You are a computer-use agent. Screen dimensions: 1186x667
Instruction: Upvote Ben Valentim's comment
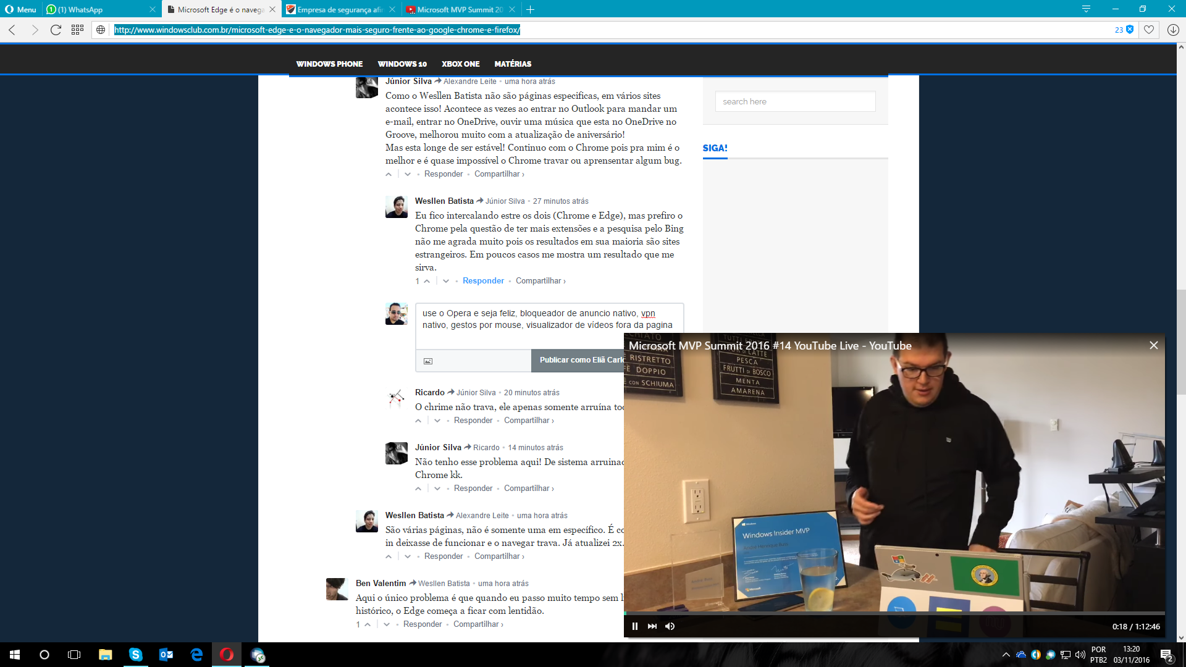[x=368, y=624]
